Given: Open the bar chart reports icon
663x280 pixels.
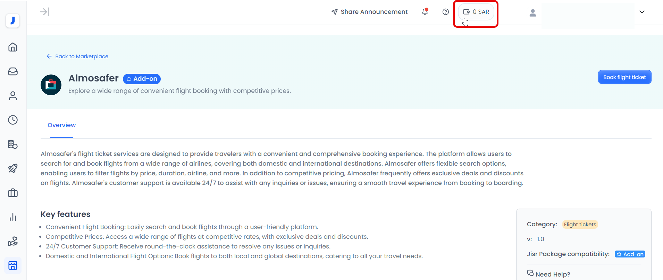Looking at the screenshot, I should click(x=13, y=217).
